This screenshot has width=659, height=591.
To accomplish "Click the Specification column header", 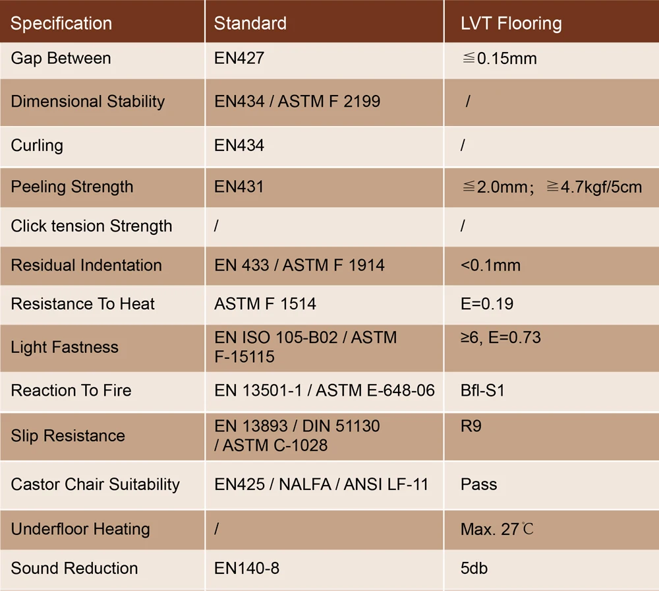I will click(x=61, y=24).
